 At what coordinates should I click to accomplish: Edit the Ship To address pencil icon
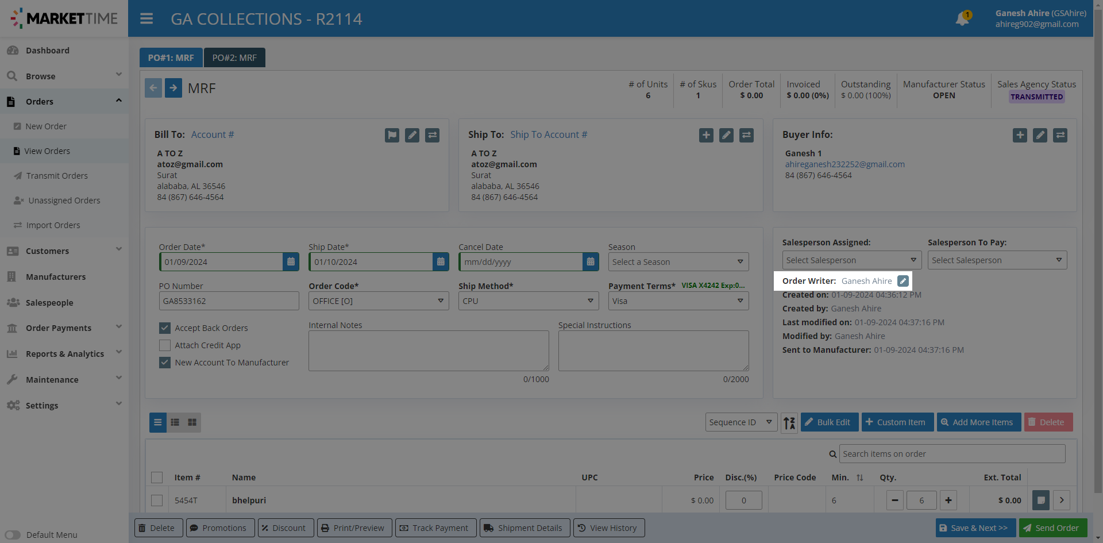[x=726, y=135]
